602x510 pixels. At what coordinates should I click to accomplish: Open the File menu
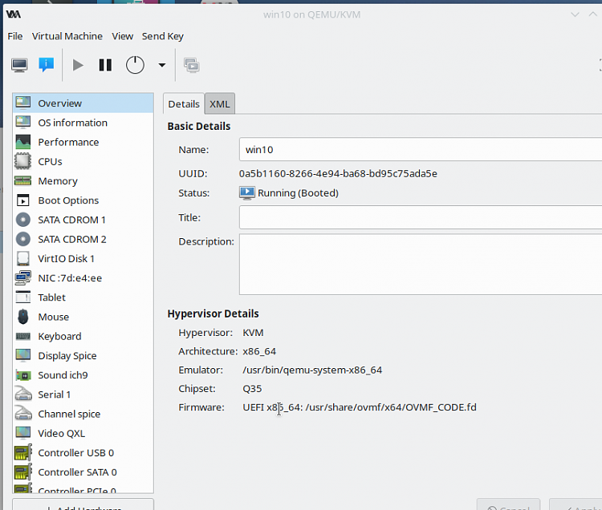point(15,36)
